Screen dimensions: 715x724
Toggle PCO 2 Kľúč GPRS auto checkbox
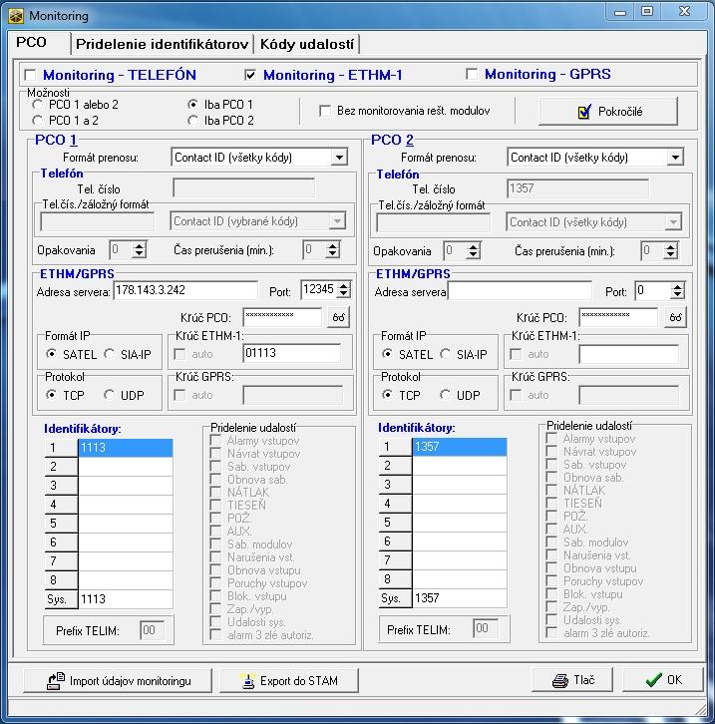pyautogui.click(x=516, y=395)
